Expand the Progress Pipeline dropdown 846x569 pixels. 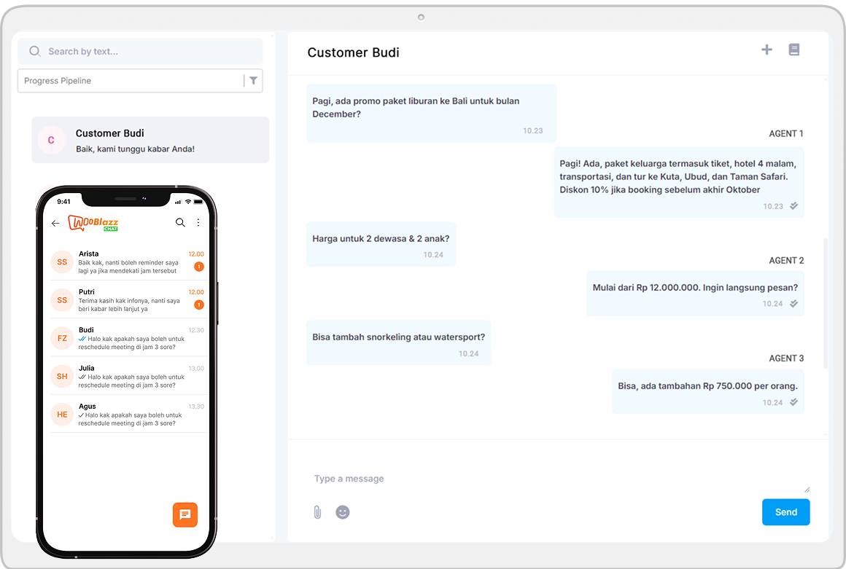tap(131, 81)
